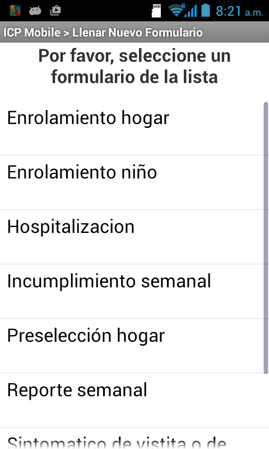This screenshot has height=449, width=269.
Task: Tap the ICP Mobile title bar breadcrumb
Action: click(32, 33)
